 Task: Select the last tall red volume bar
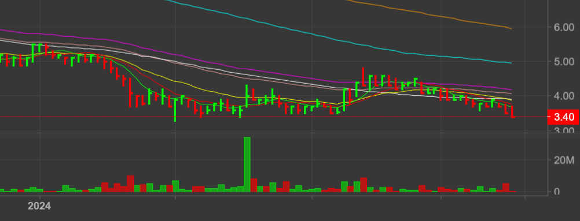(x=506, y=188)
